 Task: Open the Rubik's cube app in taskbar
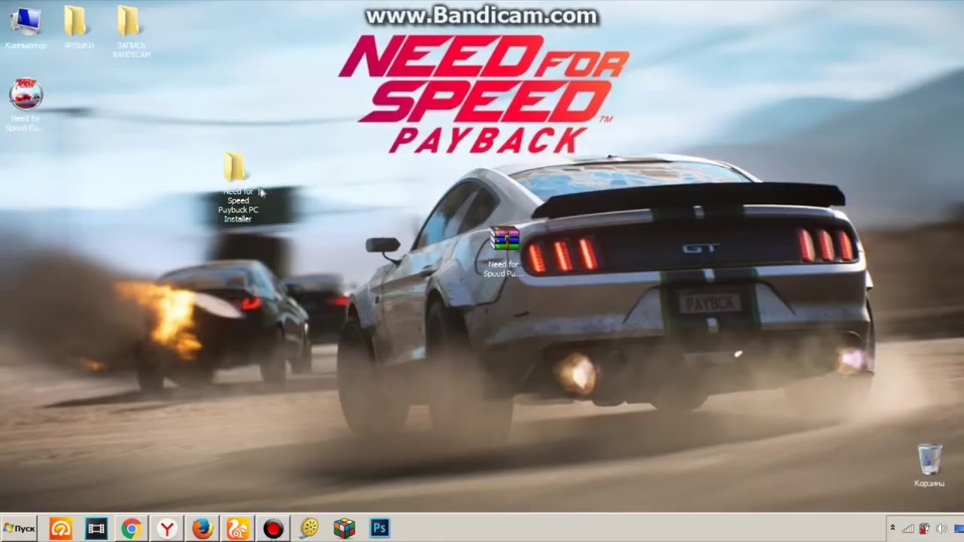[x=344, y=528]
